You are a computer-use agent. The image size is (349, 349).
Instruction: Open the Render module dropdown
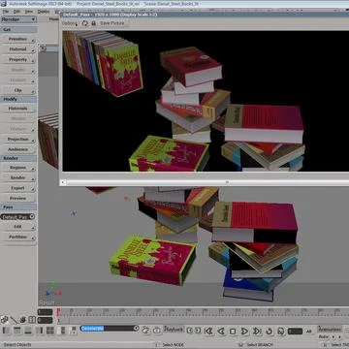(x=18, y=19)
